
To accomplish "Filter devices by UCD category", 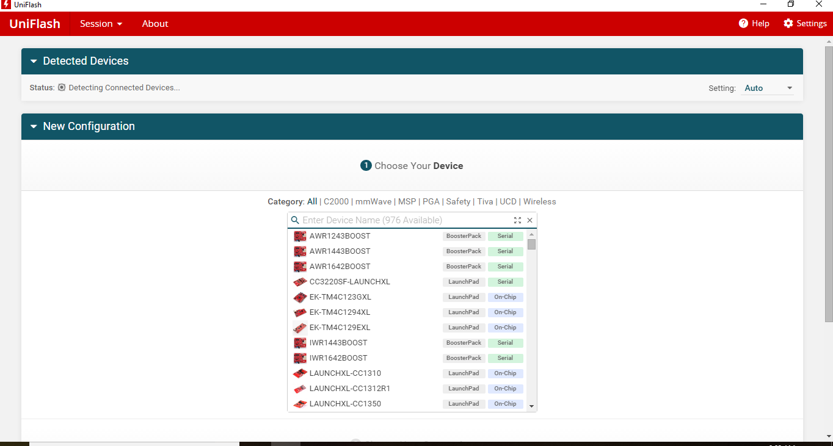I will [x=508, y=201].
